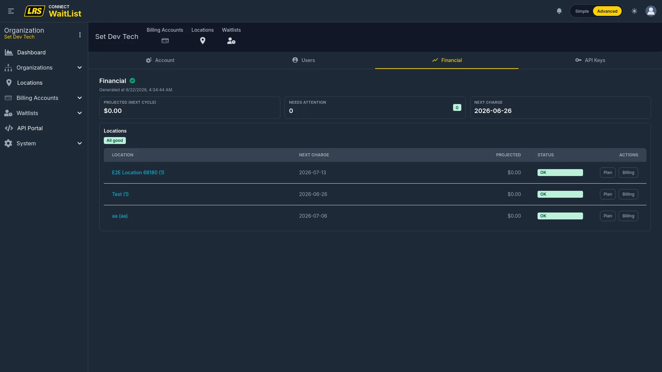Viewport: 662px width, 372px height.
Task: Collapse the sidebar with the hamburger icon
Action: coord(11,11)
